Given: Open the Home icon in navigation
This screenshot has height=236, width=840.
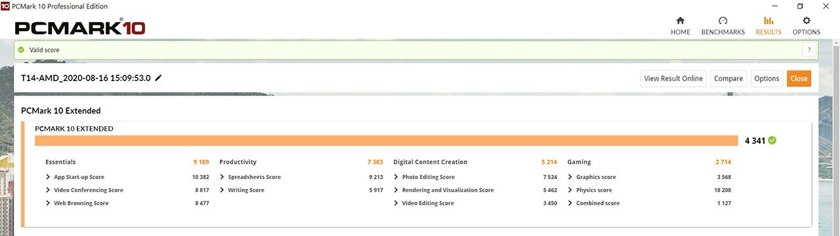Looking at the screenshot, I should [x=680, y=20].
